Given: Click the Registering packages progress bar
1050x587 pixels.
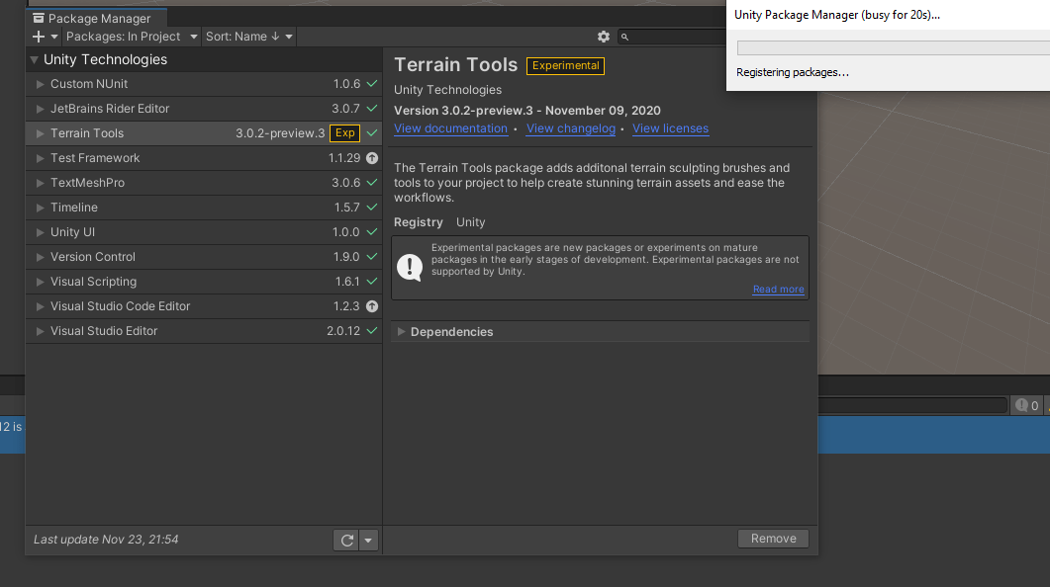Looking at the screenshot, I should pos(894,48).
